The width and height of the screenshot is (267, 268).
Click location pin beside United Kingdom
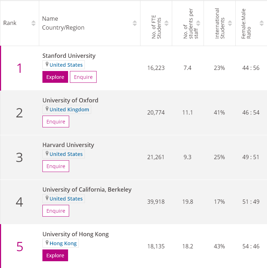click(x=47, y=109)
